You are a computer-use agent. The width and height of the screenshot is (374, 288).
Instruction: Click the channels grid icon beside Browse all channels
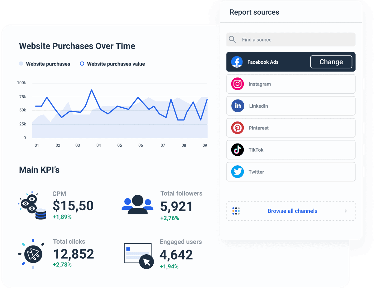point(236,211)
